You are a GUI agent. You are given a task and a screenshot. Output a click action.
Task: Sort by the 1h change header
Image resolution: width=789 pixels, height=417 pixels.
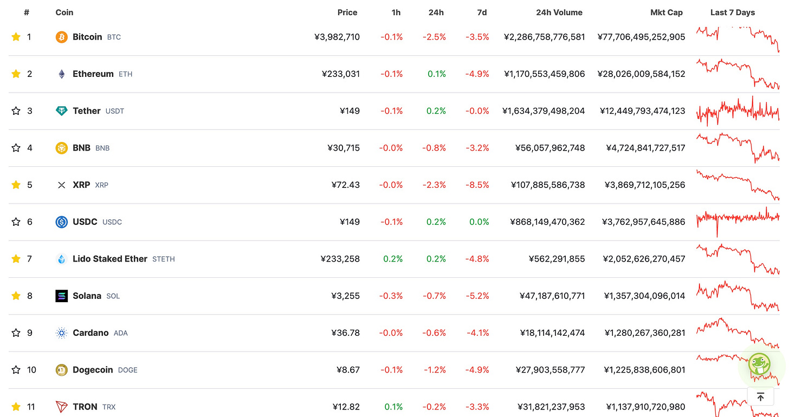pos(396,12)
